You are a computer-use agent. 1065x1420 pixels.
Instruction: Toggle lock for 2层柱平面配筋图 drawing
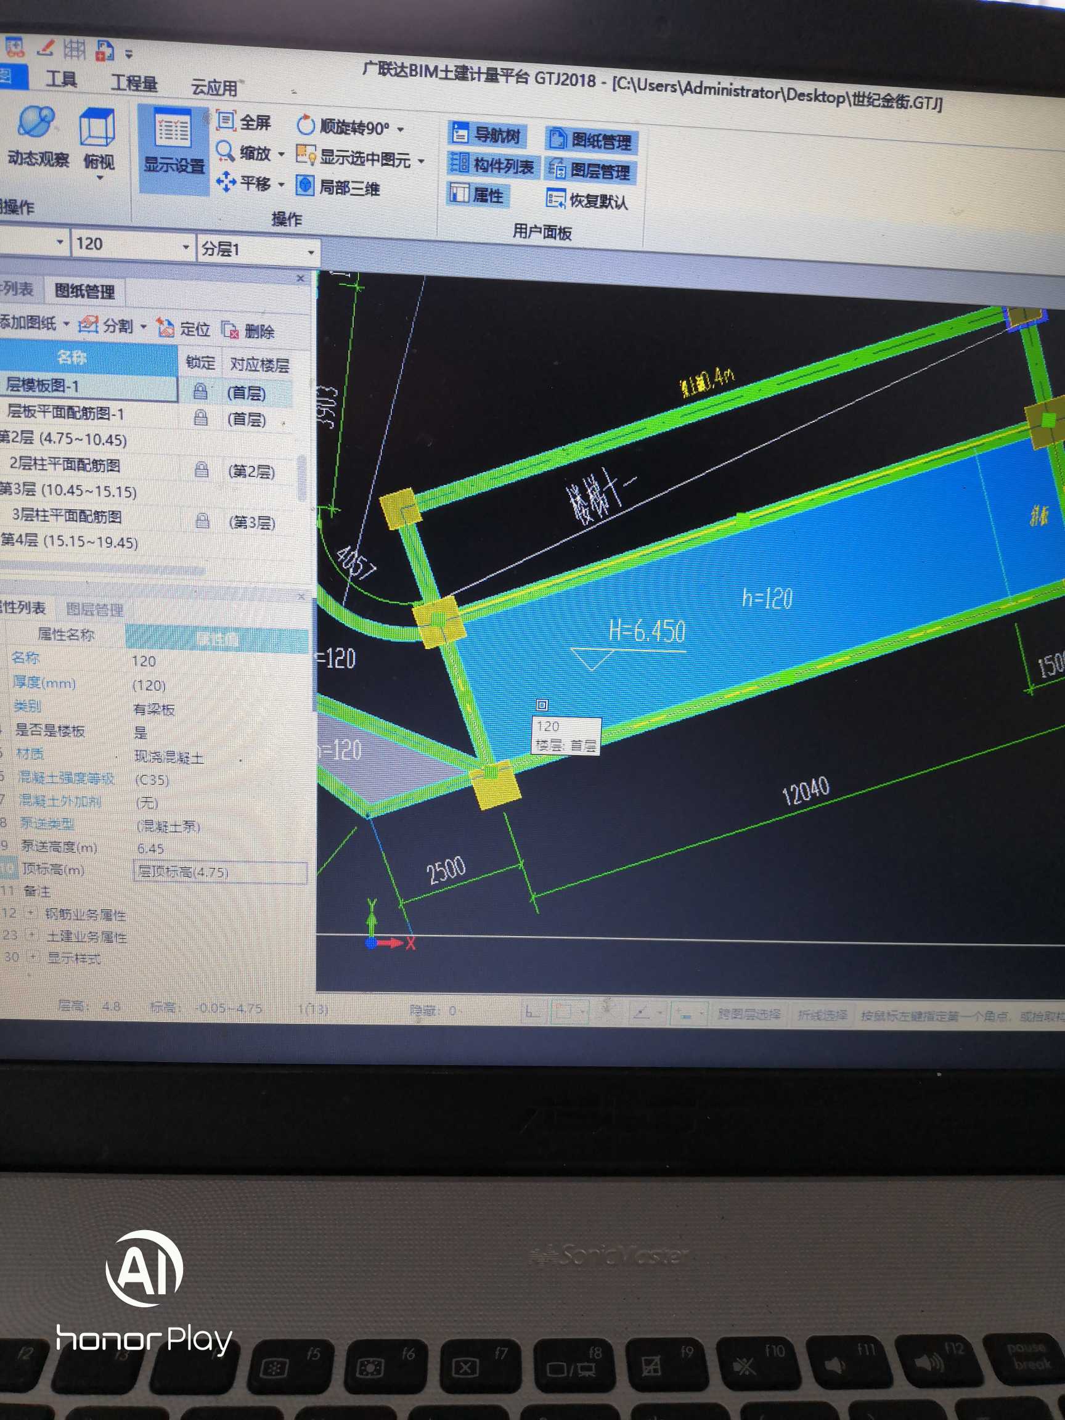pos(202,470)
